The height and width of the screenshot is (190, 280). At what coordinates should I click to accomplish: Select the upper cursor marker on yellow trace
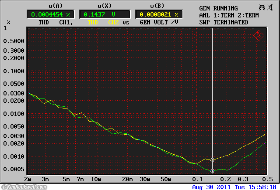(213, 160)
